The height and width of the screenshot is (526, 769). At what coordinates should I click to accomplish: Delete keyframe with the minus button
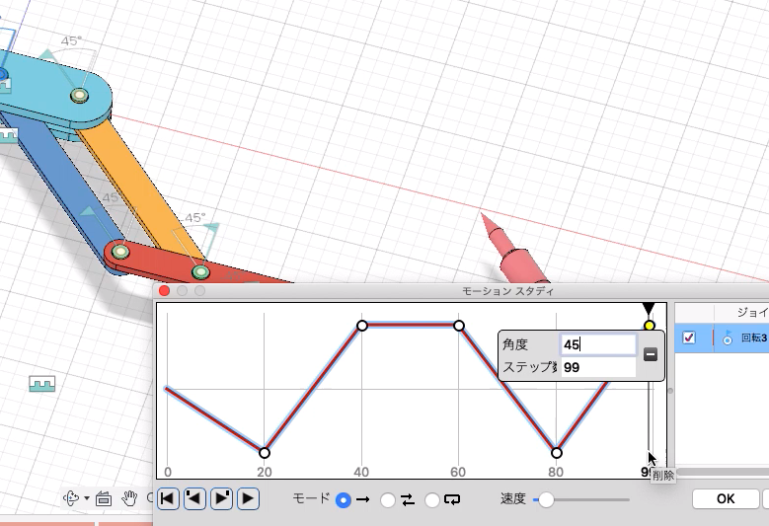click(651, 354)
